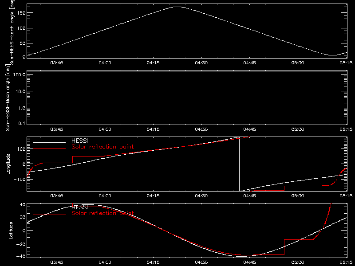Click 04:00 time label under Latitude plot
Screen dimensions: 355x266
[x=105, y=262]
